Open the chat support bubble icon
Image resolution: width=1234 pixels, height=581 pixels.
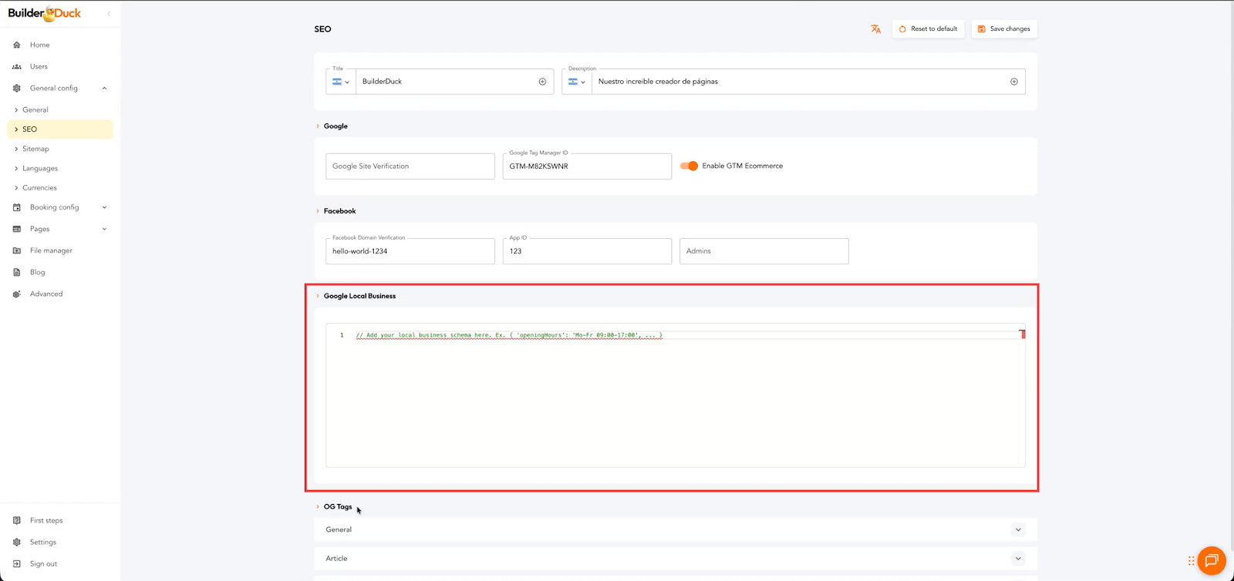1211,560
